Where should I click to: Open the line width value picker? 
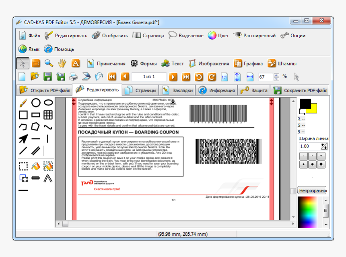pos(324,146)
